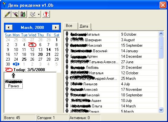Click the Сегодня: 1 status bar field
This screenshot has width=168, height=122.
pyautogui.click(x=53, y=118)
